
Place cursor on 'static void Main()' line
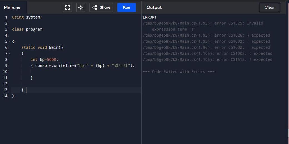click(42, 47)
